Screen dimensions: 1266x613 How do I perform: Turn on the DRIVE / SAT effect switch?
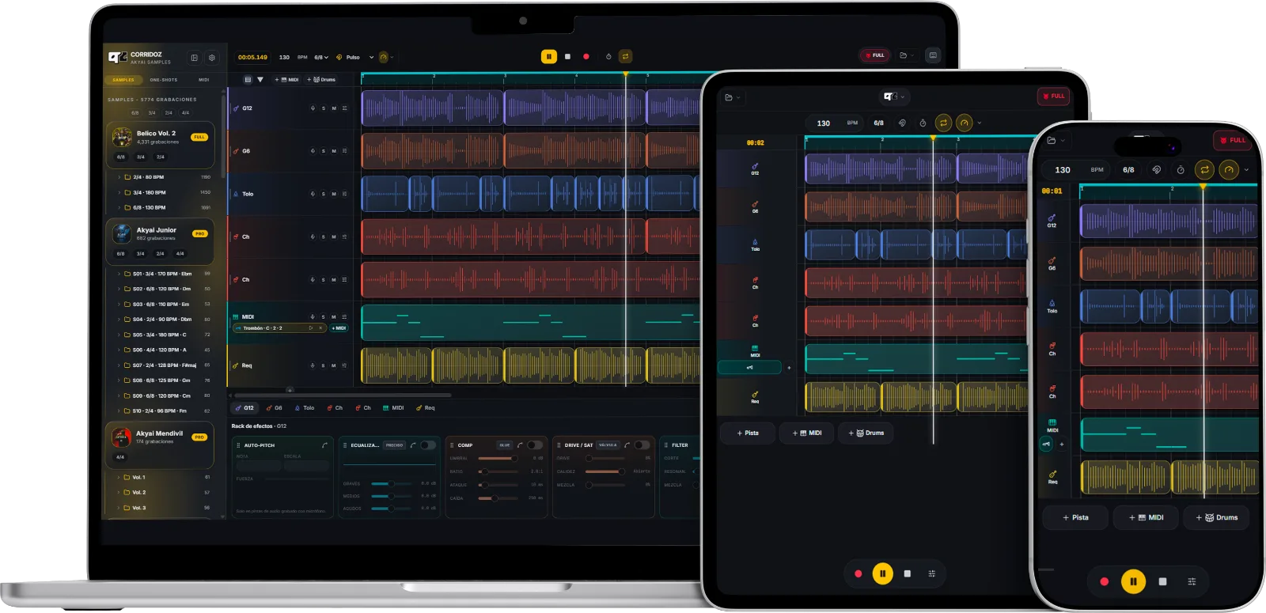(642, 445)
